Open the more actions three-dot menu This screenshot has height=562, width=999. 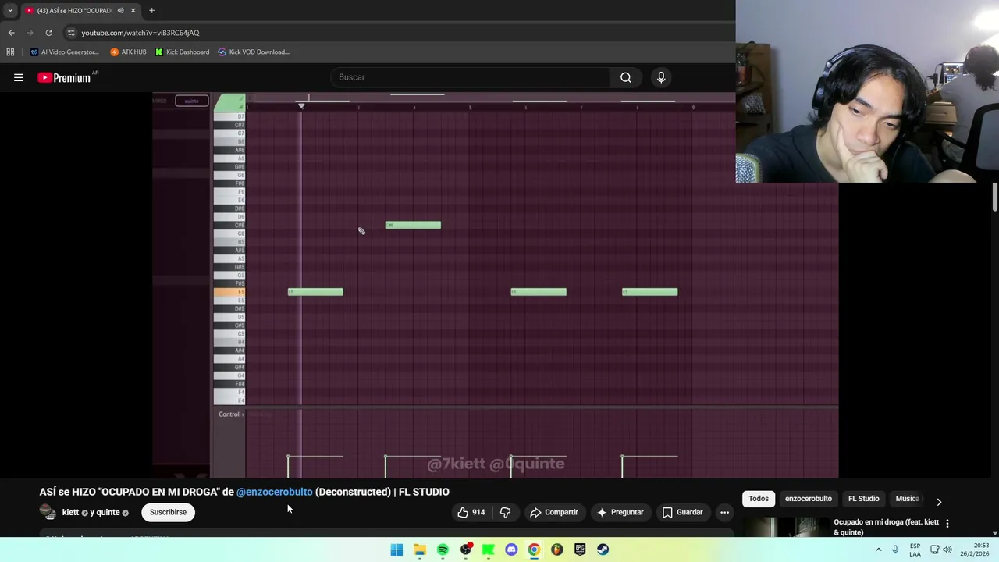point(724,512)
